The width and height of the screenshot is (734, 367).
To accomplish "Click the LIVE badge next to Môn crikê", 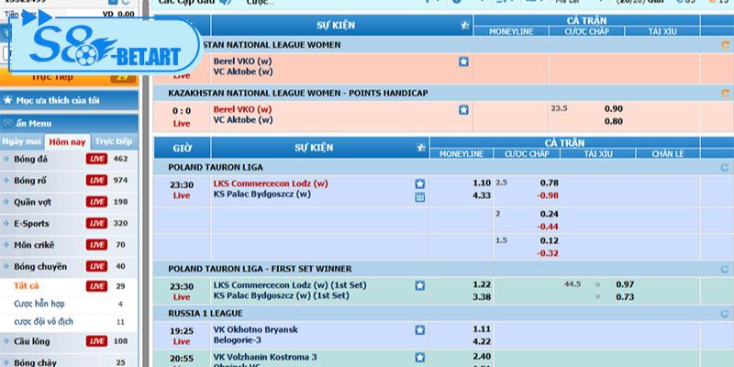I will pyautogui.click(x=96, y=245).
